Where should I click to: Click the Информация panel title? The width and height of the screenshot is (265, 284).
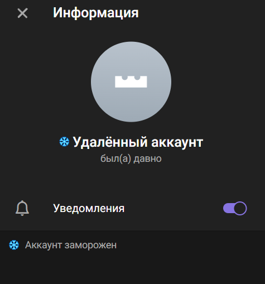pos(96,13)
